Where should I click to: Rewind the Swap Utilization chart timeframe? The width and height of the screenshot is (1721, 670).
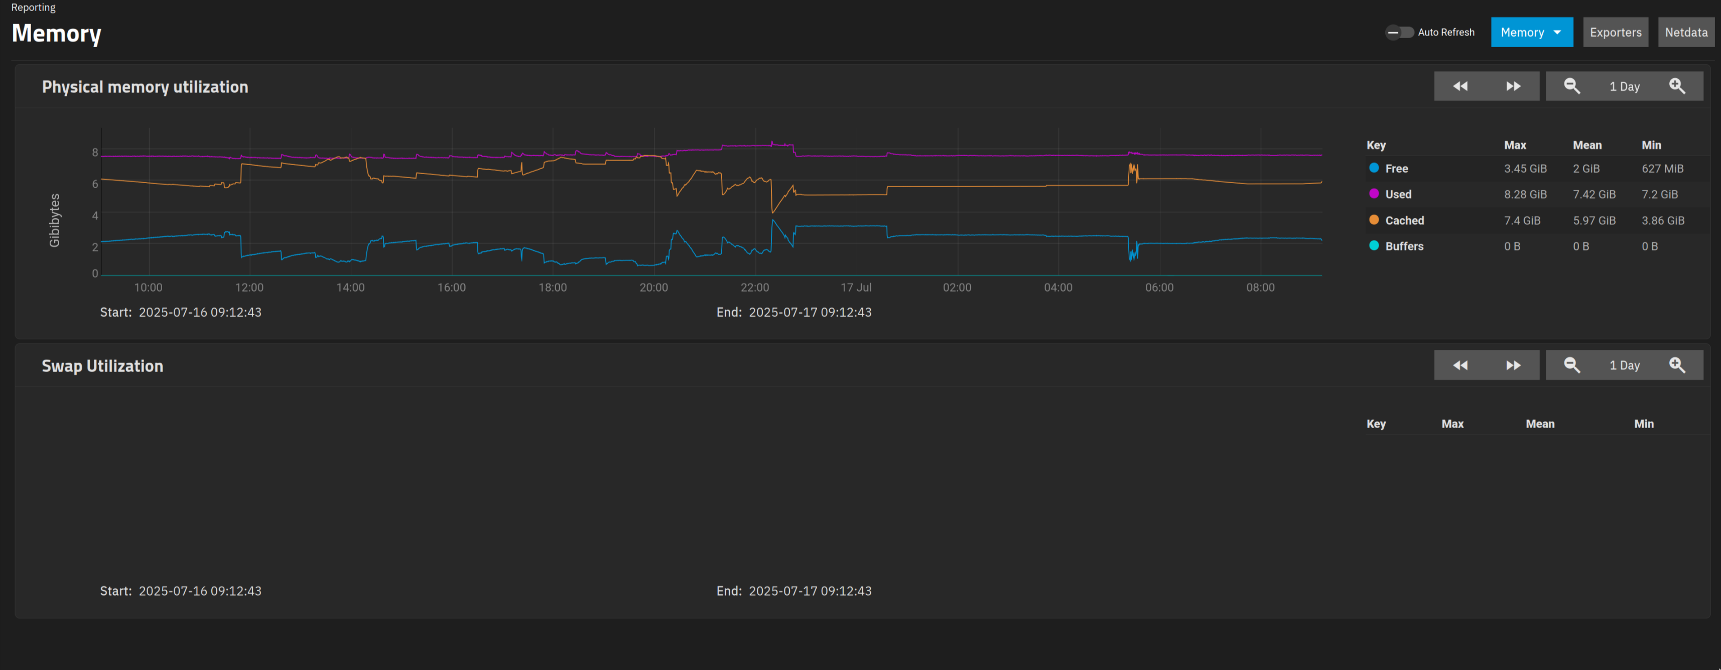pyautogui.click(x=1460, y=365)
